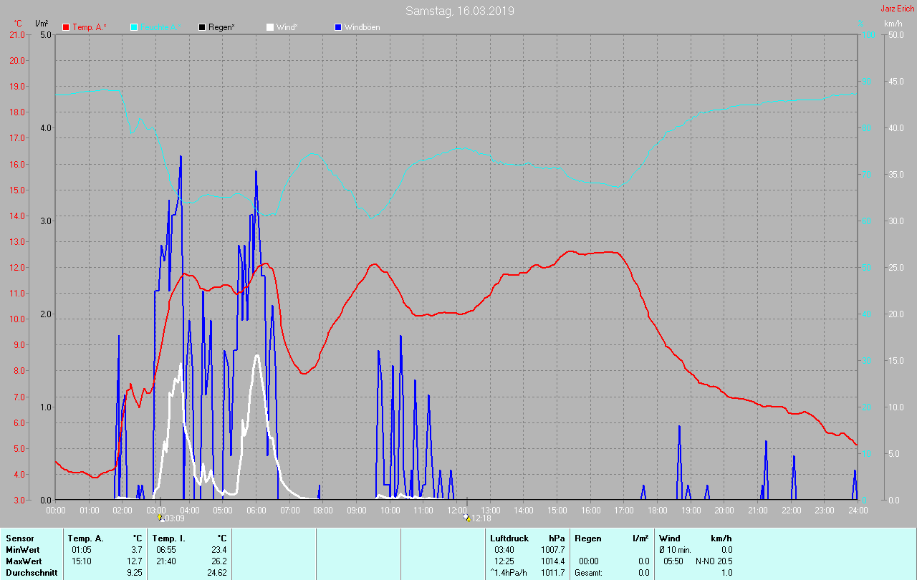917x580 pixels.
Task: Click the maximum time '15:10' for Temp. A.
Action: pos(82,561)
